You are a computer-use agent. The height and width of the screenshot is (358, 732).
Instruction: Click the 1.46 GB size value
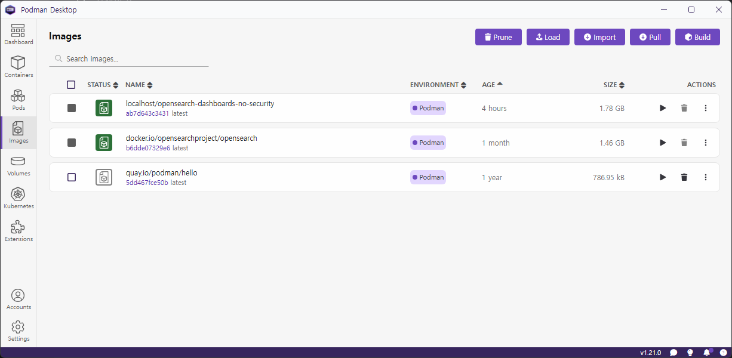(612, 143)
